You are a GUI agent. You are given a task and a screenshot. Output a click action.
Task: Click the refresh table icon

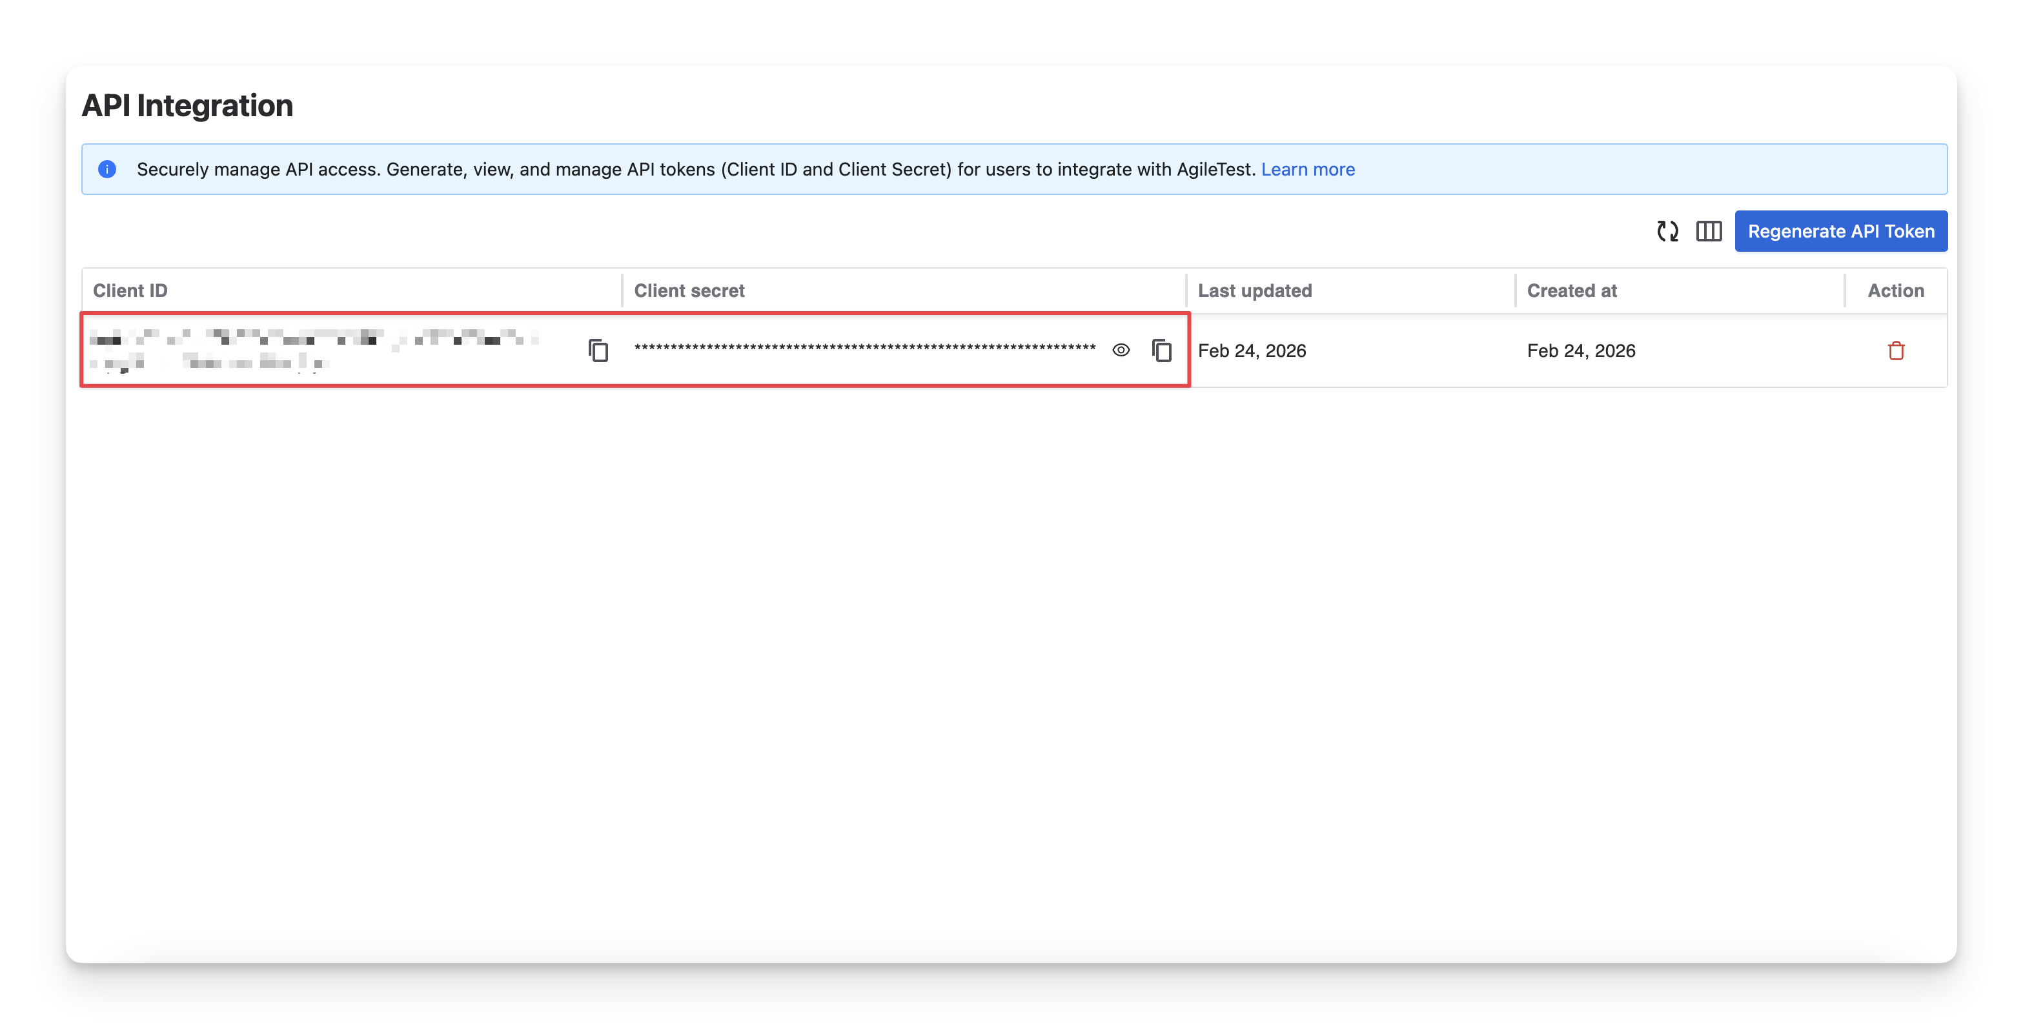coord(1667,231)
